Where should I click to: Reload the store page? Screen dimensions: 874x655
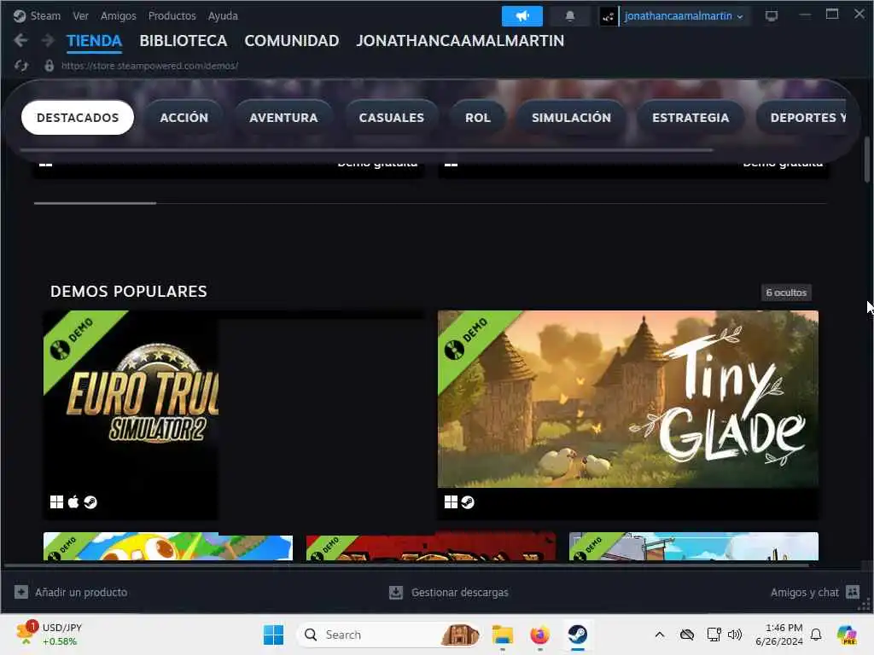coord(21,66)
